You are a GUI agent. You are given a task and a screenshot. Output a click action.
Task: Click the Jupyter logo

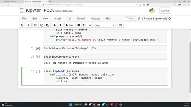pyautogui.click(x=30, y=10)
